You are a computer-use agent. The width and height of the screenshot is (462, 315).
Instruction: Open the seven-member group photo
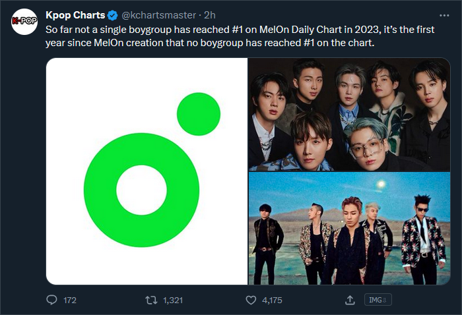349,115
